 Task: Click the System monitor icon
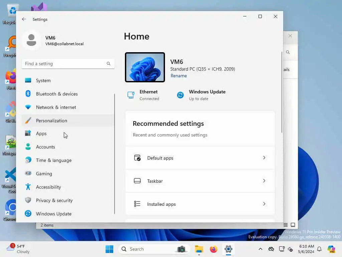(28, 80)
